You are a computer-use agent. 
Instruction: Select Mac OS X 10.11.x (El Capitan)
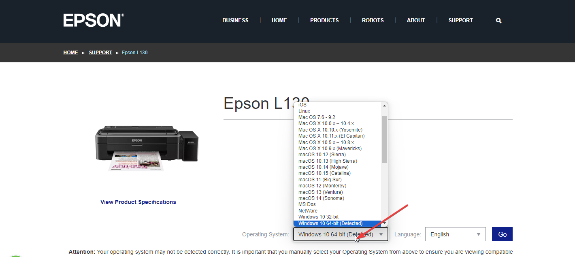[x=338, y=136]
